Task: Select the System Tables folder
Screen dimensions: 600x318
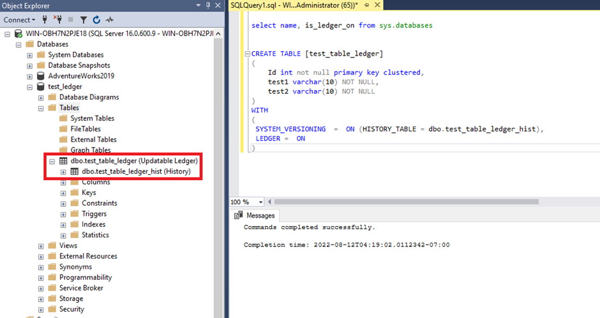Action: coord(87,118)
